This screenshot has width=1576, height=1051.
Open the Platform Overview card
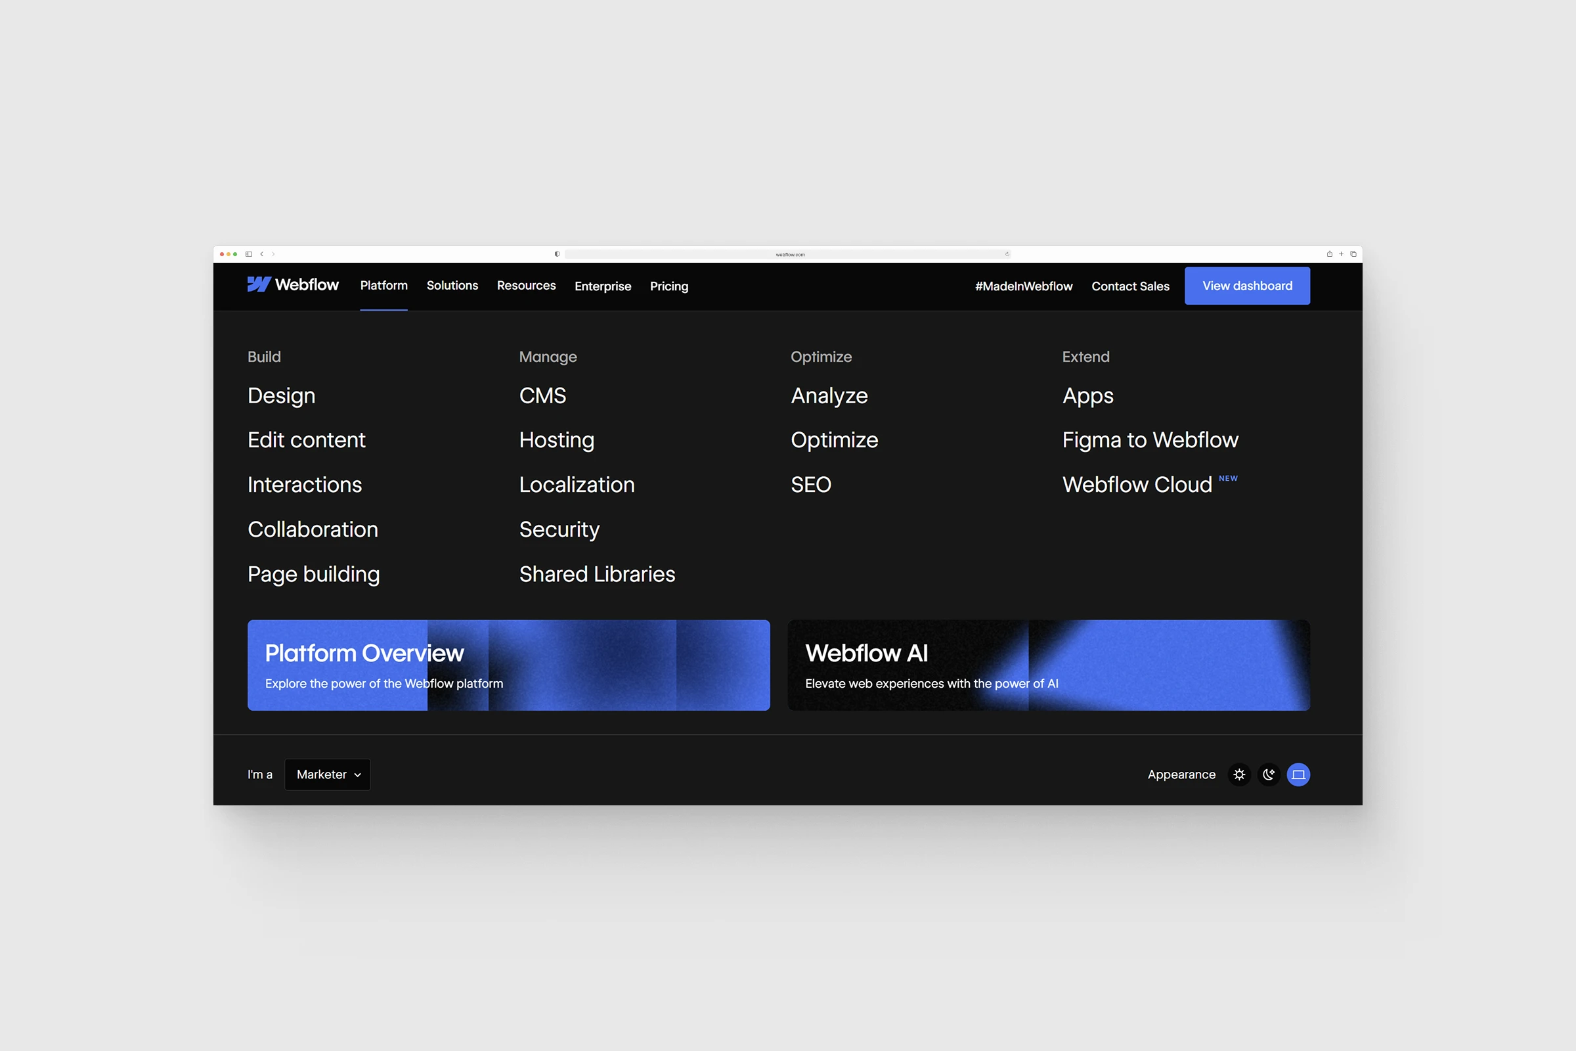[508, 665]
